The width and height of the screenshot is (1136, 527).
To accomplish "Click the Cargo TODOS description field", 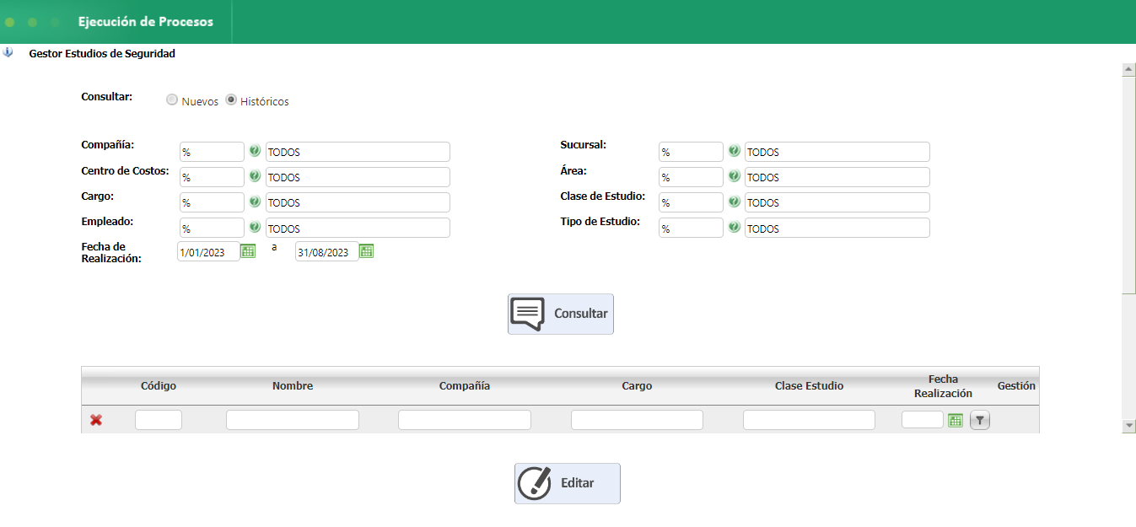I will [x=358, y=202].
